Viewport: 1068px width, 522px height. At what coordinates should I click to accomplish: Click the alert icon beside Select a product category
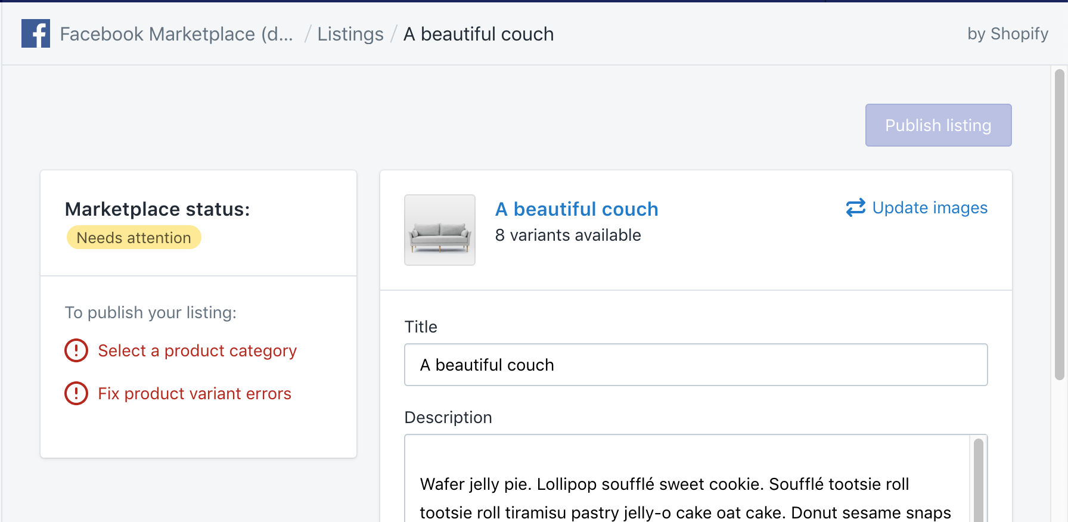click(x=76, y=350)
